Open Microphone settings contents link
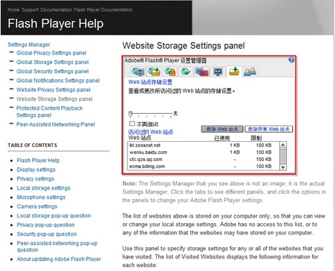 (x=41, y=197)
